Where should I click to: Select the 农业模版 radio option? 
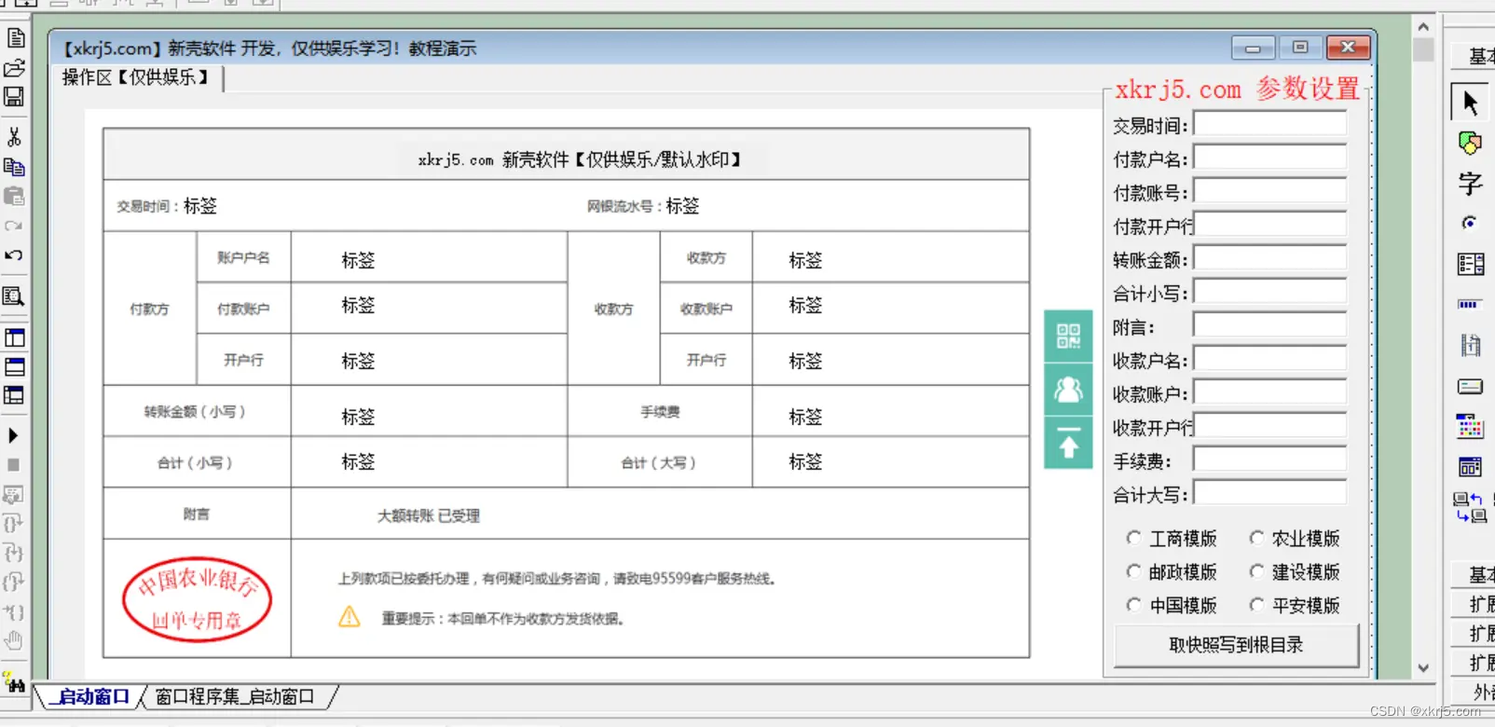(1295, 539)
